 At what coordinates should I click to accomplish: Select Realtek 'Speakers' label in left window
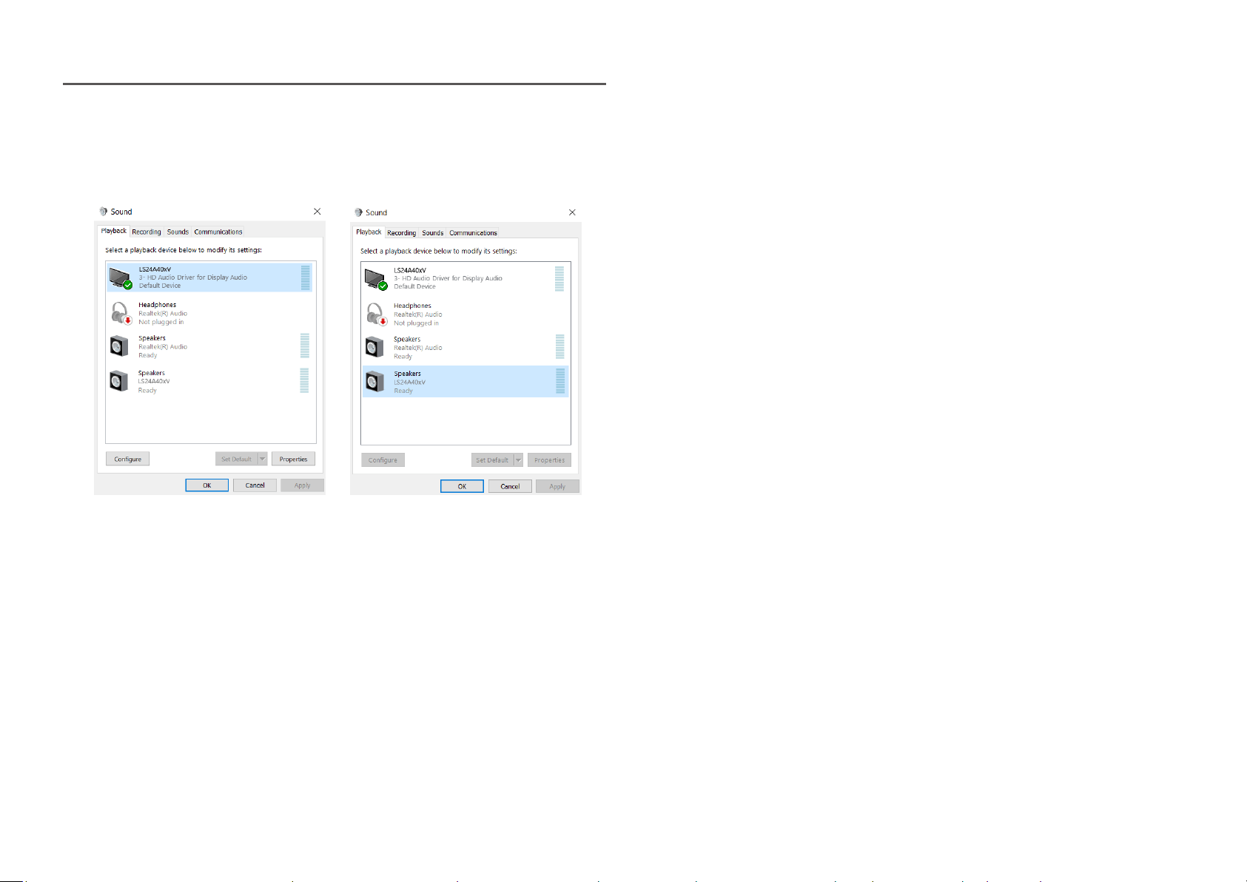(152, 338)
